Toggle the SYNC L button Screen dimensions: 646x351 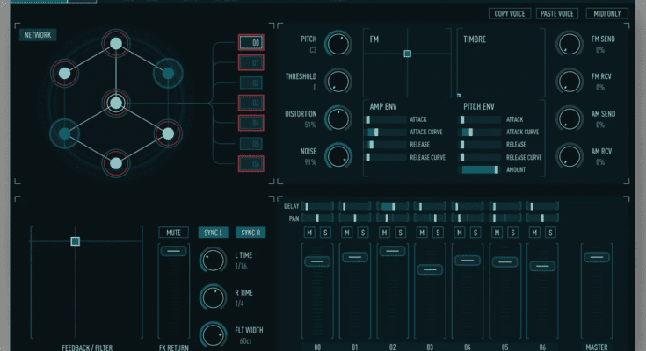click(x=213, y=233)
